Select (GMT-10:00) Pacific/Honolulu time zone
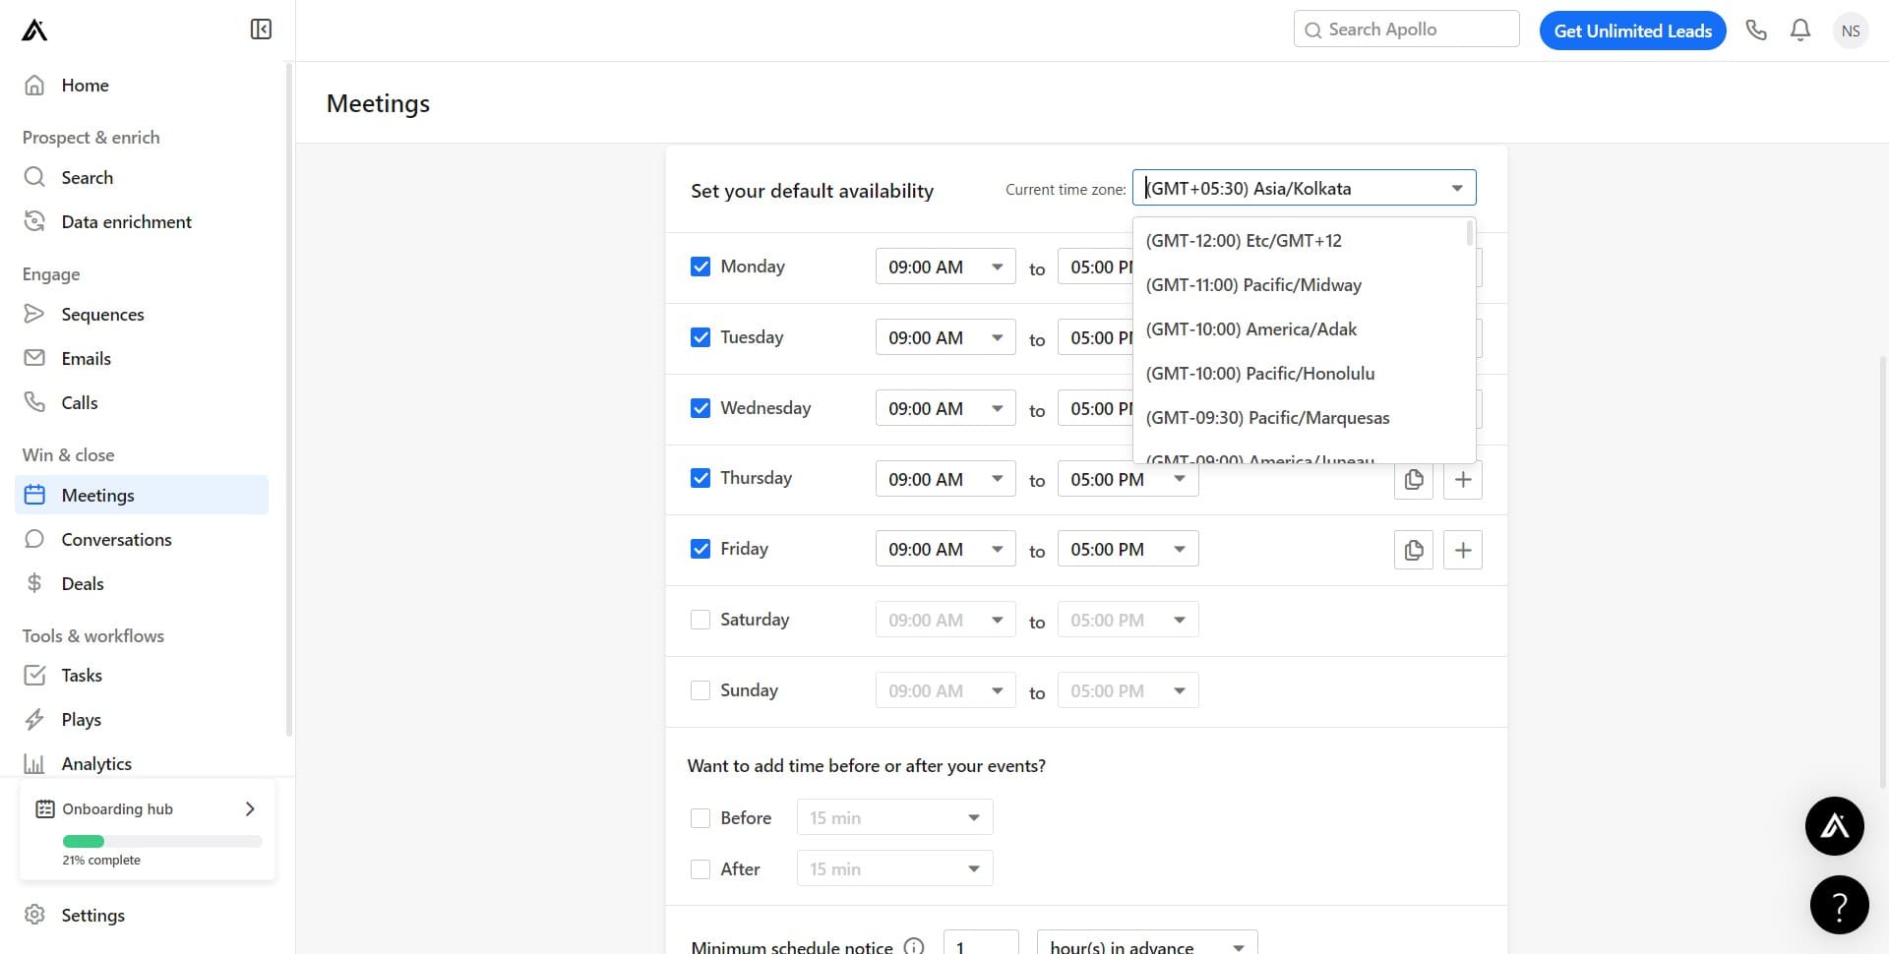This screenshot has width=1889, height=954. pyautogui.click(x=1260, y=374)
